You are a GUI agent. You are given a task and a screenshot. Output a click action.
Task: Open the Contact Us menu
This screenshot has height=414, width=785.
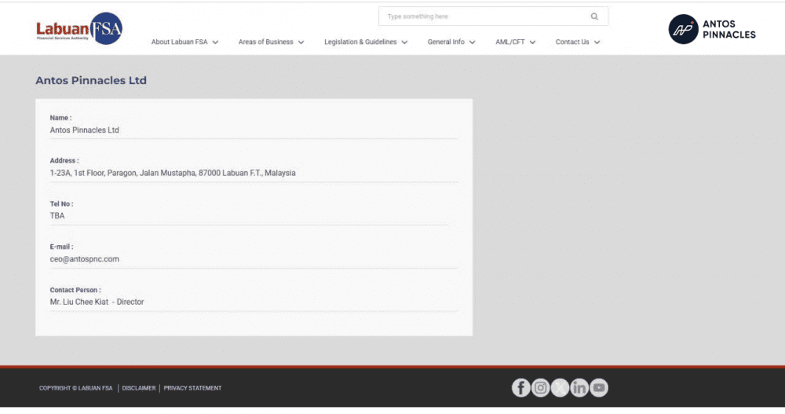coord(572,42)
